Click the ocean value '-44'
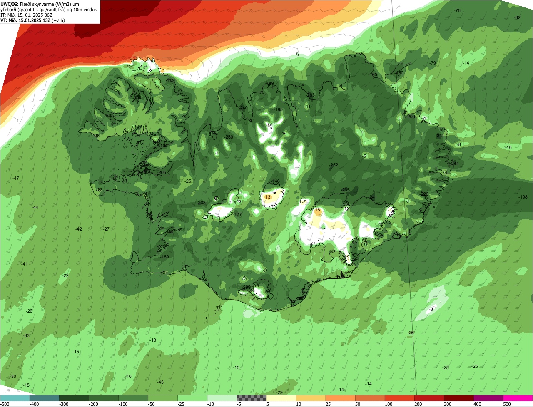The image size is (533, 407). [x=35, y=207]
